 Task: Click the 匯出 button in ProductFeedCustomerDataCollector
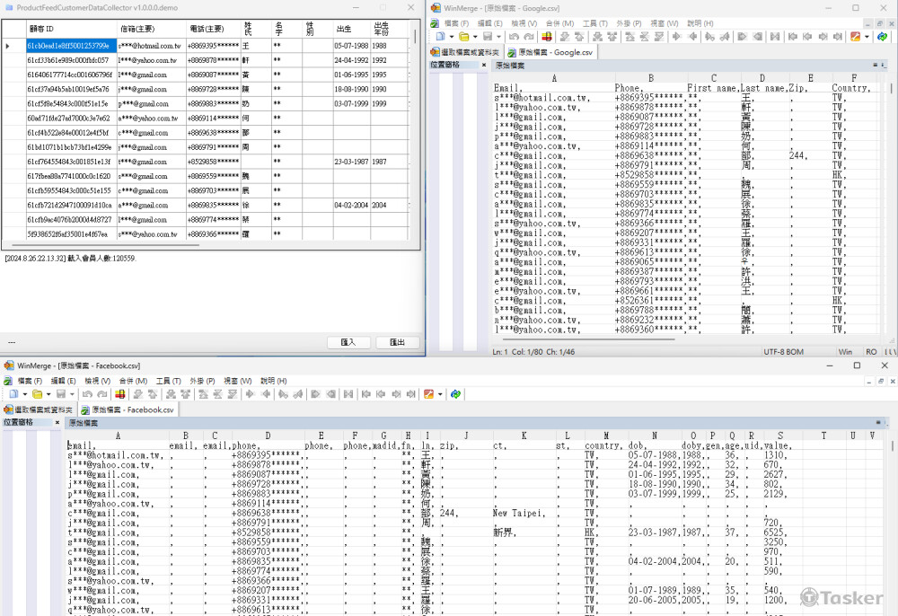[x=397, y=341]
